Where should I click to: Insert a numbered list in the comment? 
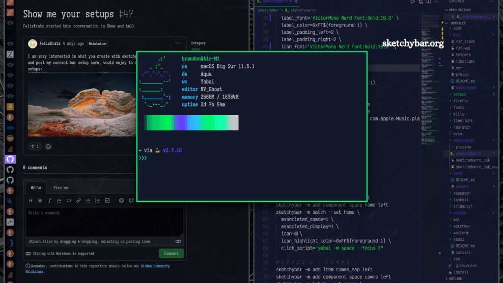98,200
